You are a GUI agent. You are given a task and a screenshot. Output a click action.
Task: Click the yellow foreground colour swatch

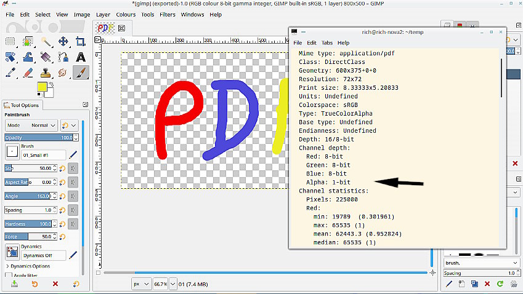[41, 87]
